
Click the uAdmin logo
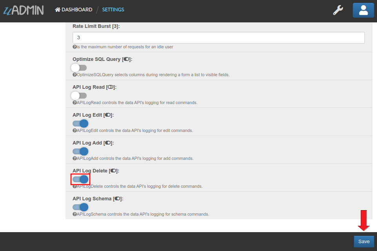coord(24,10)
